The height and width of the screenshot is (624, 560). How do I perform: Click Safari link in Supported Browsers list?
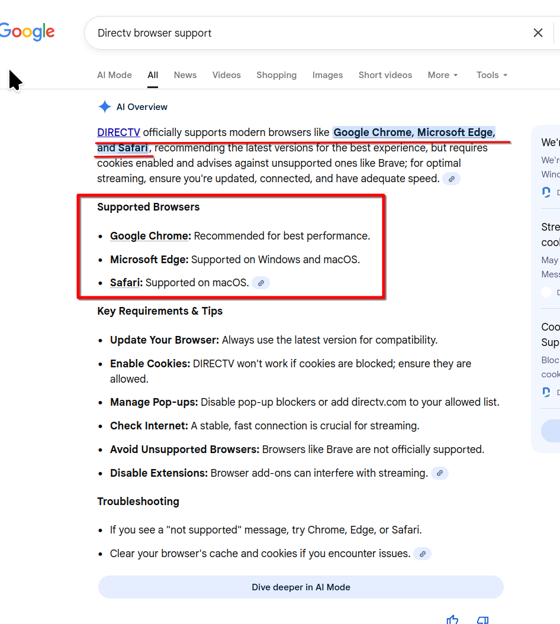(x=125, y=283)
